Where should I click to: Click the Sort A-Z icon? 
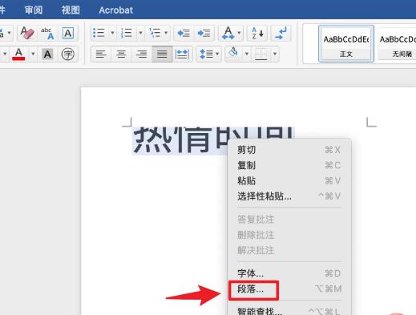(257, 33)
